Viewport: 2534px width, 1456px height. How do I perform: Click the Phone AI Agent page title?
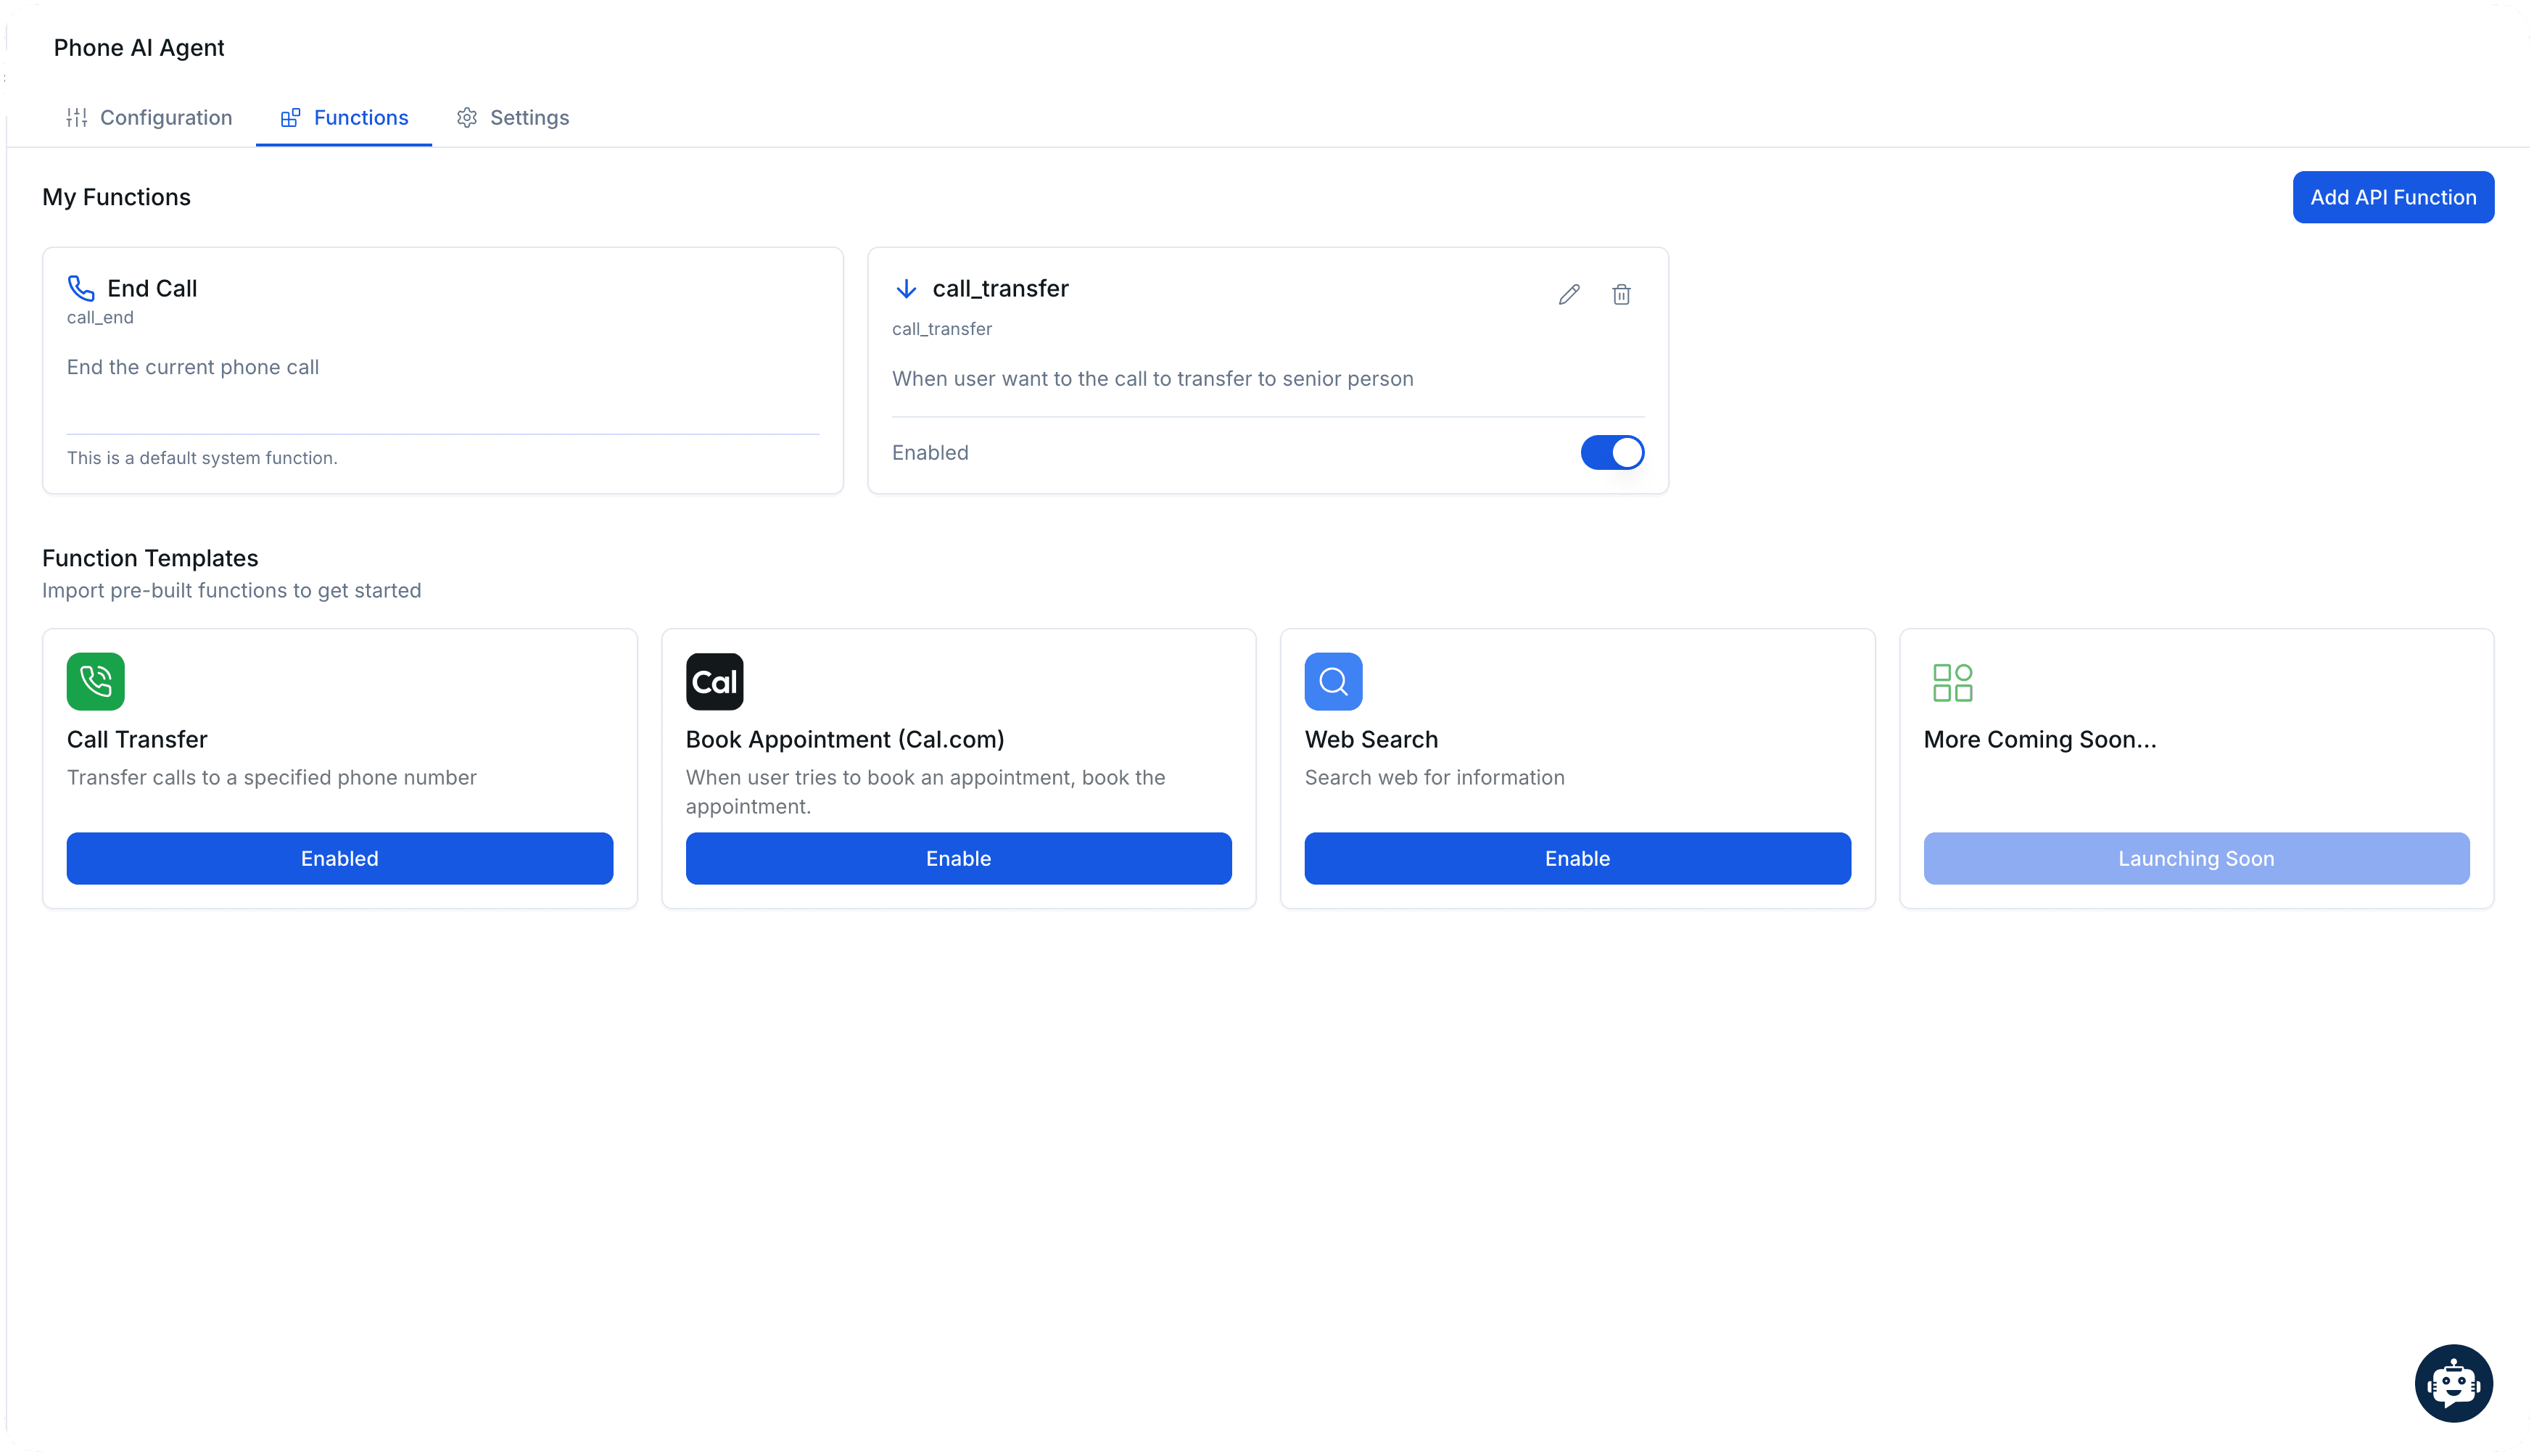coord(139,48)
